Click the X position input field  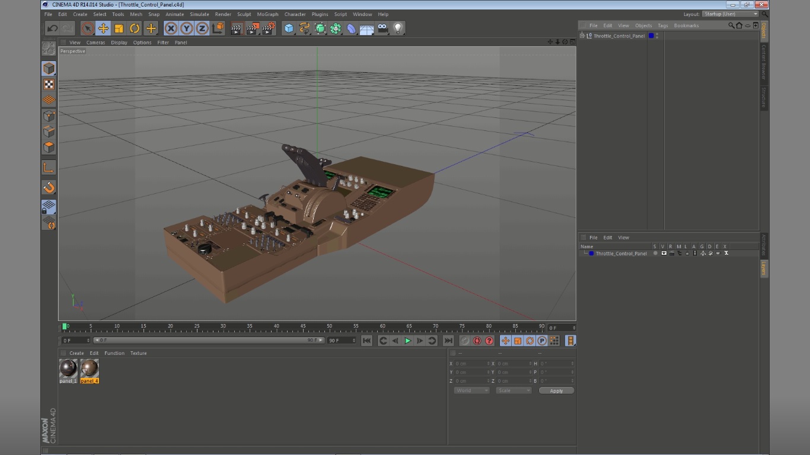point(471,364)
